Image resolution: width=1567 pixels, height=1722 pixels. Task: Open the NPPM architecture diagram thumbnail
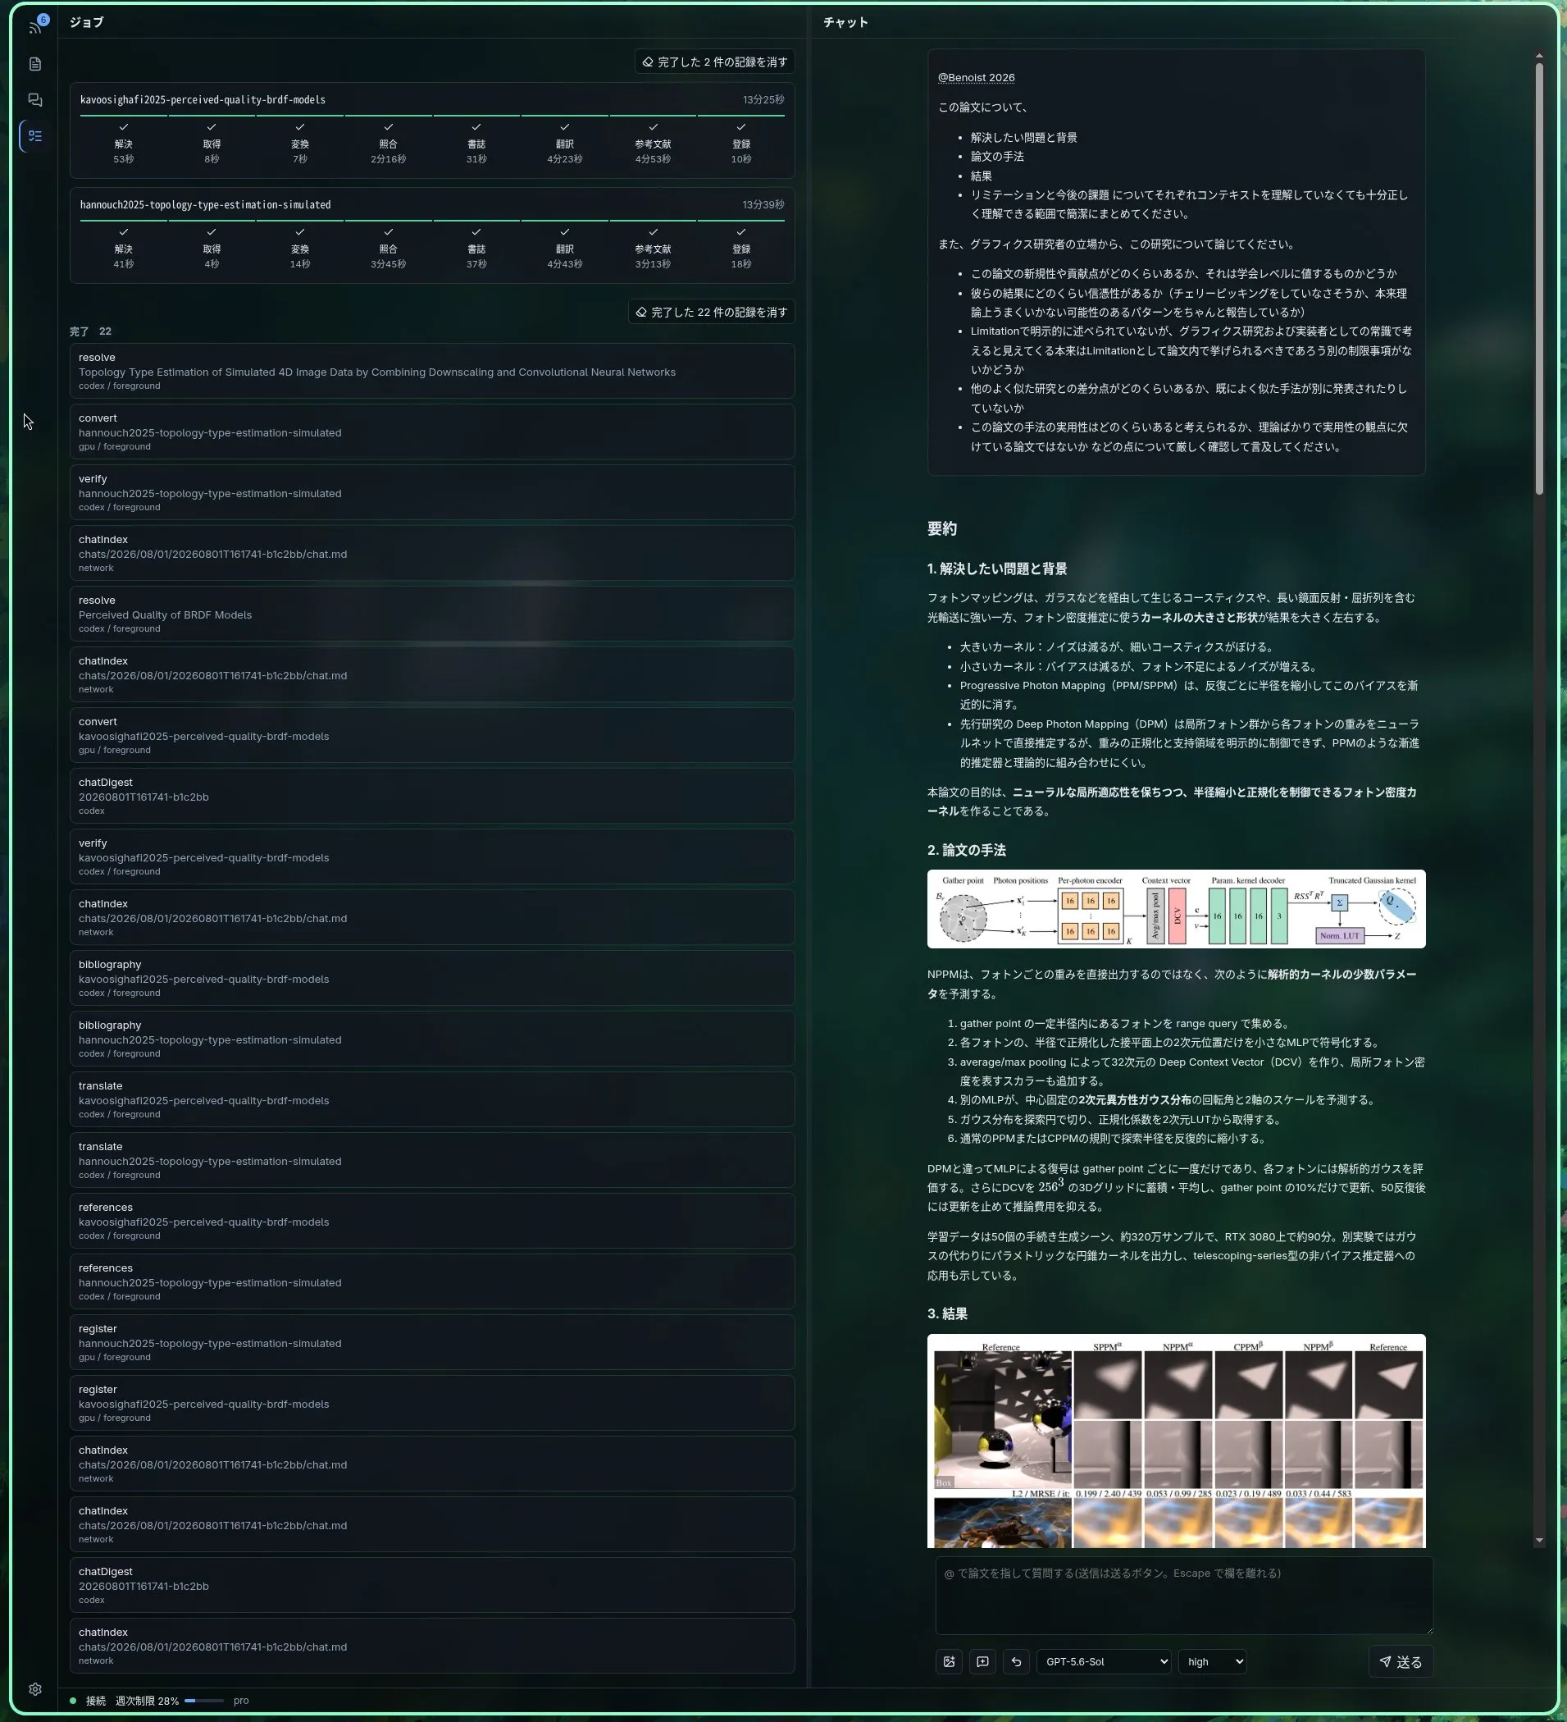point(1176,909)
